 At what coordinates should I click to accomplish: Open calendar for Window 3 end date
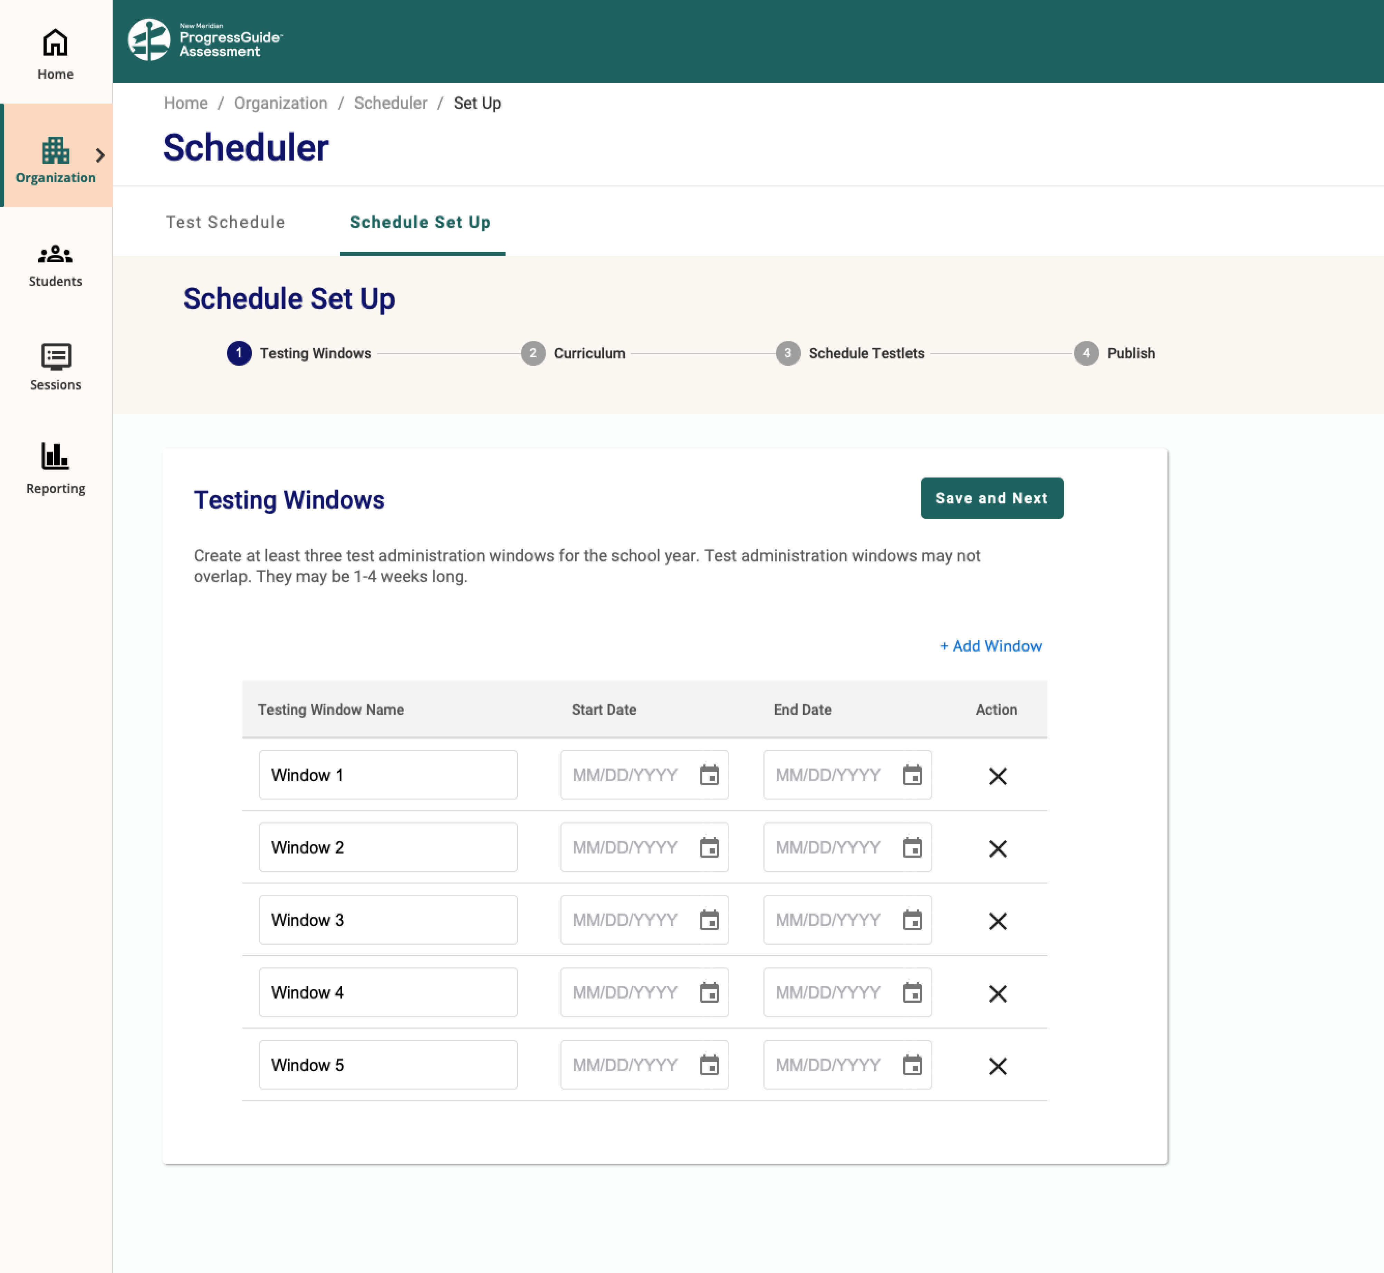pyautogui.click(x=912, y=920)
